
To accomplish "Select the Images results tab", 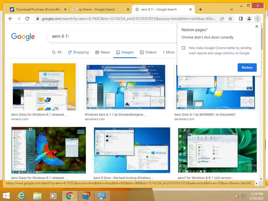I will tap(125, 52).
